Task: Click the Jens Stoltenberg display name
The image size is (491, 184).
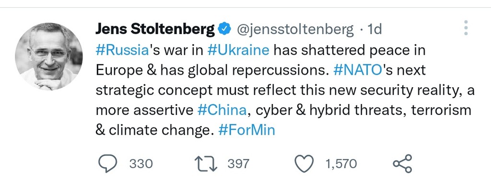Action: pos(155,30)
